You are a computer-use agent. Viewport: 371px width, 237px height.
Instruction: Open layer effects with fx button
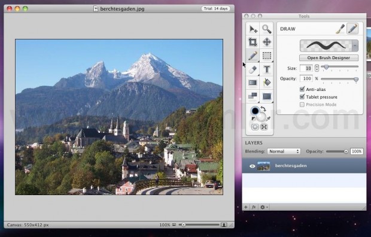(x=254, y=207)
